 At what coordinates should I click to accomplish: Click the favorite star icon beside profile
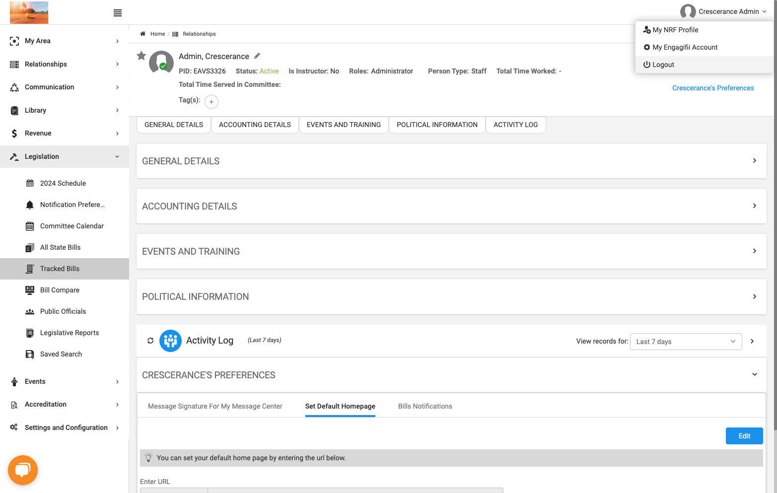pyautogui.click(x=141, y=56)
